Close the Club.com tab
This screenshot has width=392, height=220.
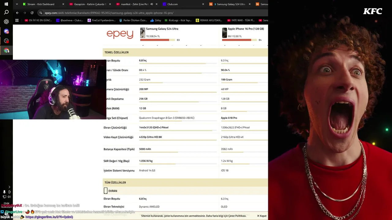click(203, 4)
